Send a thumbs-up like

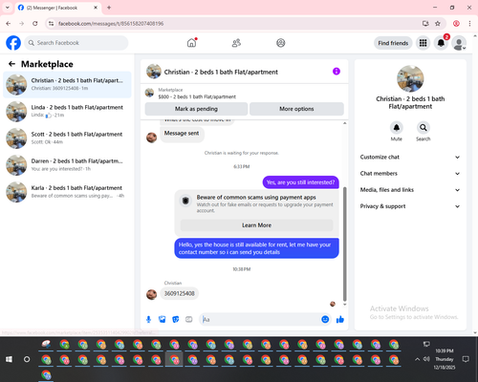340,319
